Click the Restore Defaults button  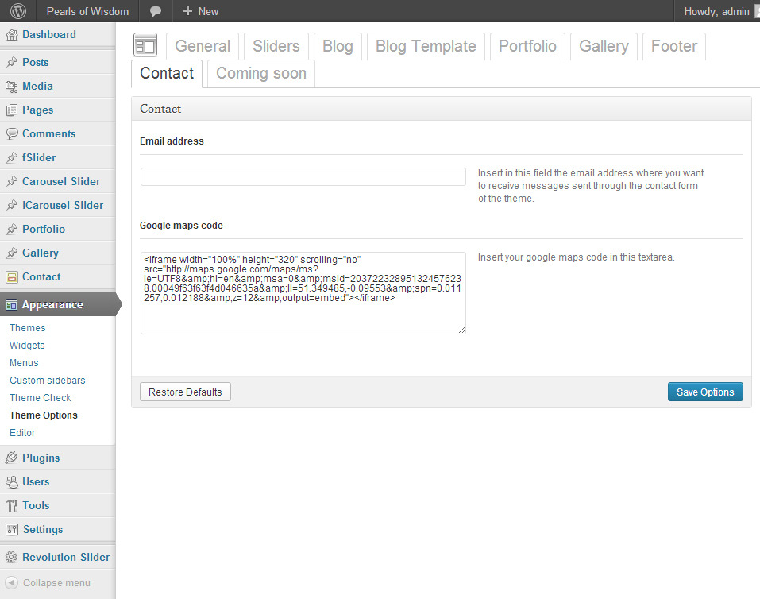click(185, 392)
